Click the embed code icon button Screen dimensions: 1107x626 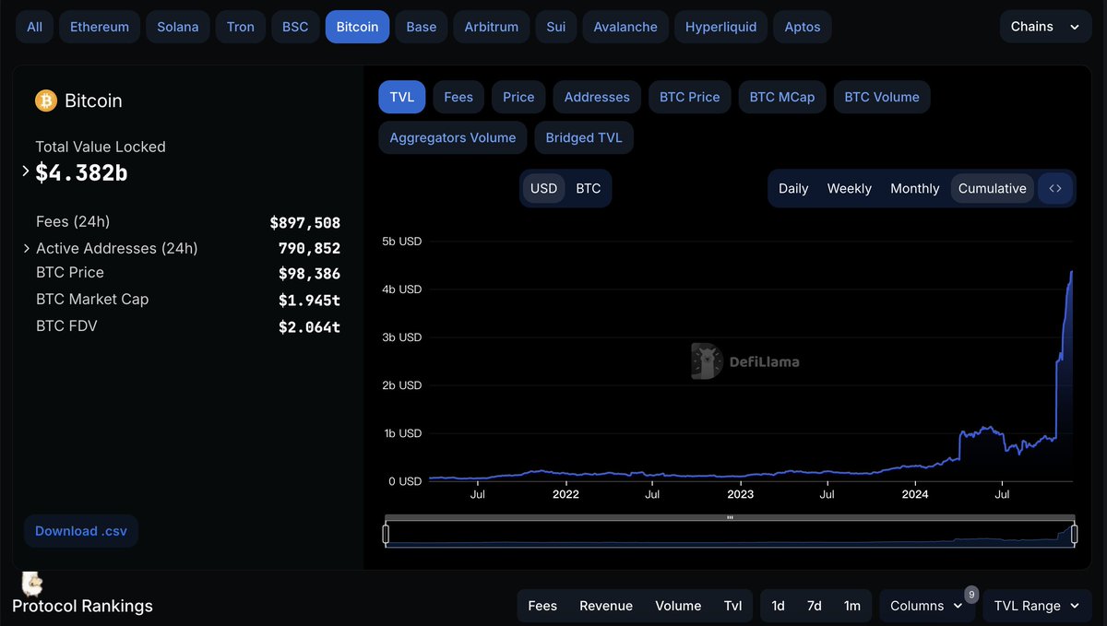pos(1055,188)
